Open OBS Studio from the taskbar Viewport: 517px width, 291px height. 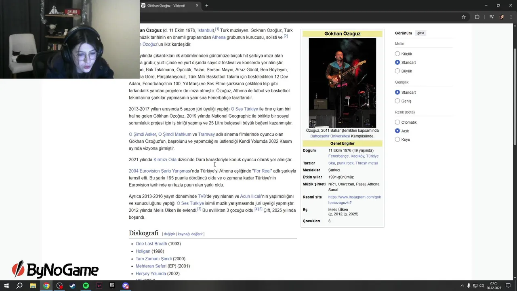point(60,286)
